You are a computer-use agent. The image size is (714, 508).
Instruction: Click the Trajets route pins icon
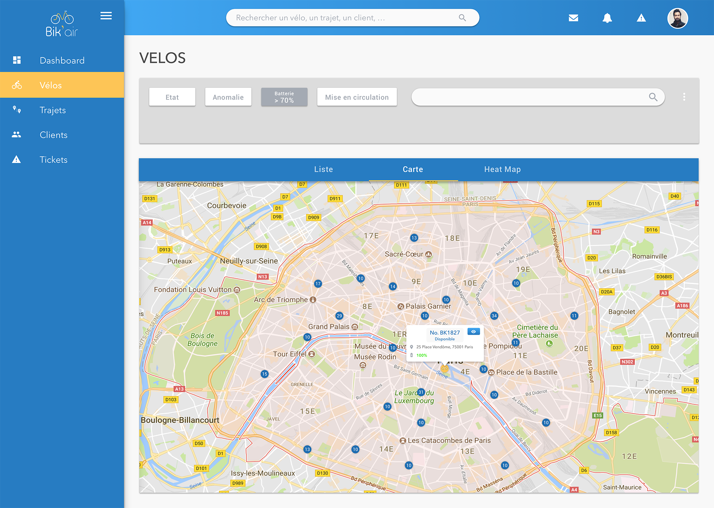point(17,110)
